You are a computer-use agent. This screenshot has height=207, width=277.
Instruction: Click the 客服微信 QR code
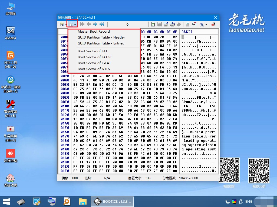(x=229, y=170)
